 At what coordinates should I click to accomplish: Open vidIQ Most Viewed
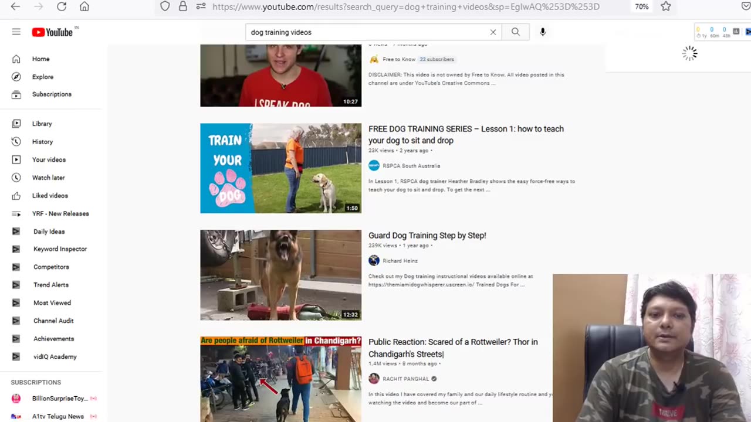tap(52, 303)
